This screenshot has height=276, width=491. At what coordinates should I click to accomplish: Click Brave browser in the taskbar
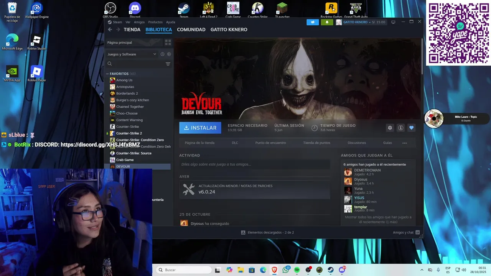click(274, 270)
